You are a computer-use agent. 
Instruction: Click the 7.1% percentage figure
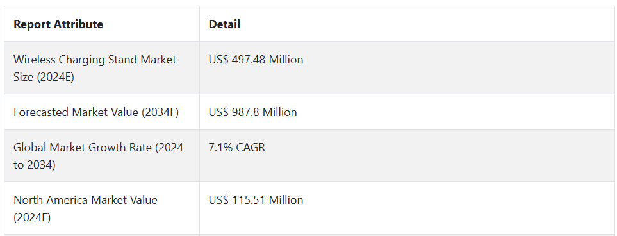coord(221,147)
